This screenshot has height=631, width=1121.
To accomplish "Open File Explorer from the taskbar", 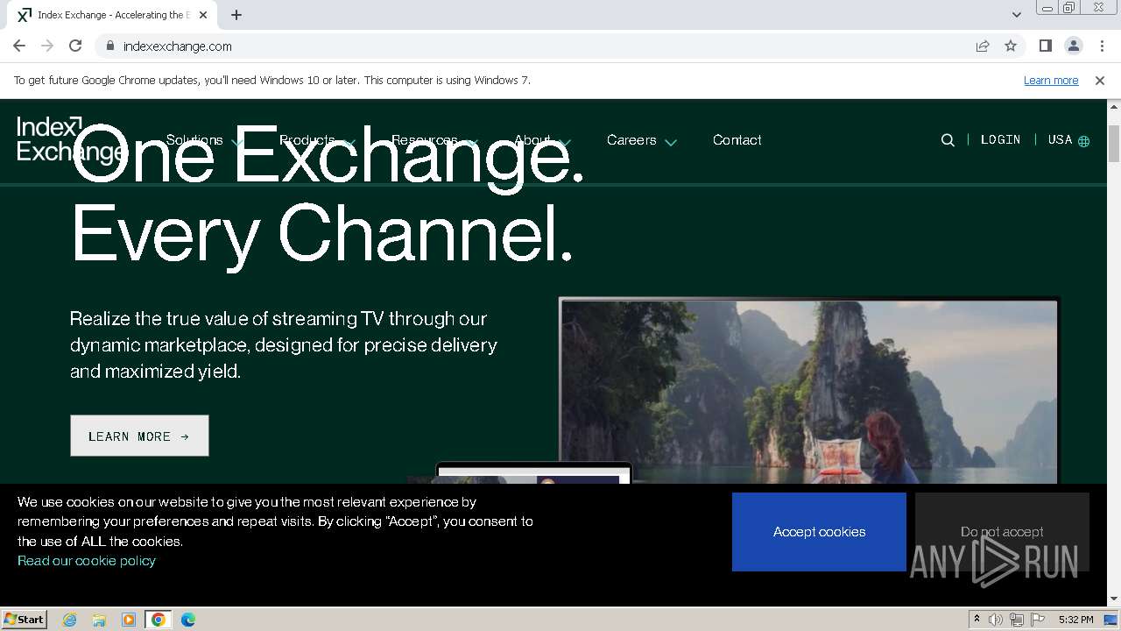I will (x=99, y=620).
